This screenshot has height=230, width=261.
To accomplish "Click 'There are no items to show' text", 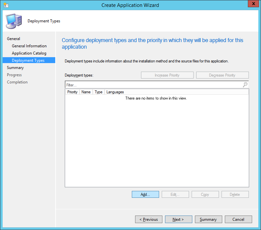I will point(156,98).
